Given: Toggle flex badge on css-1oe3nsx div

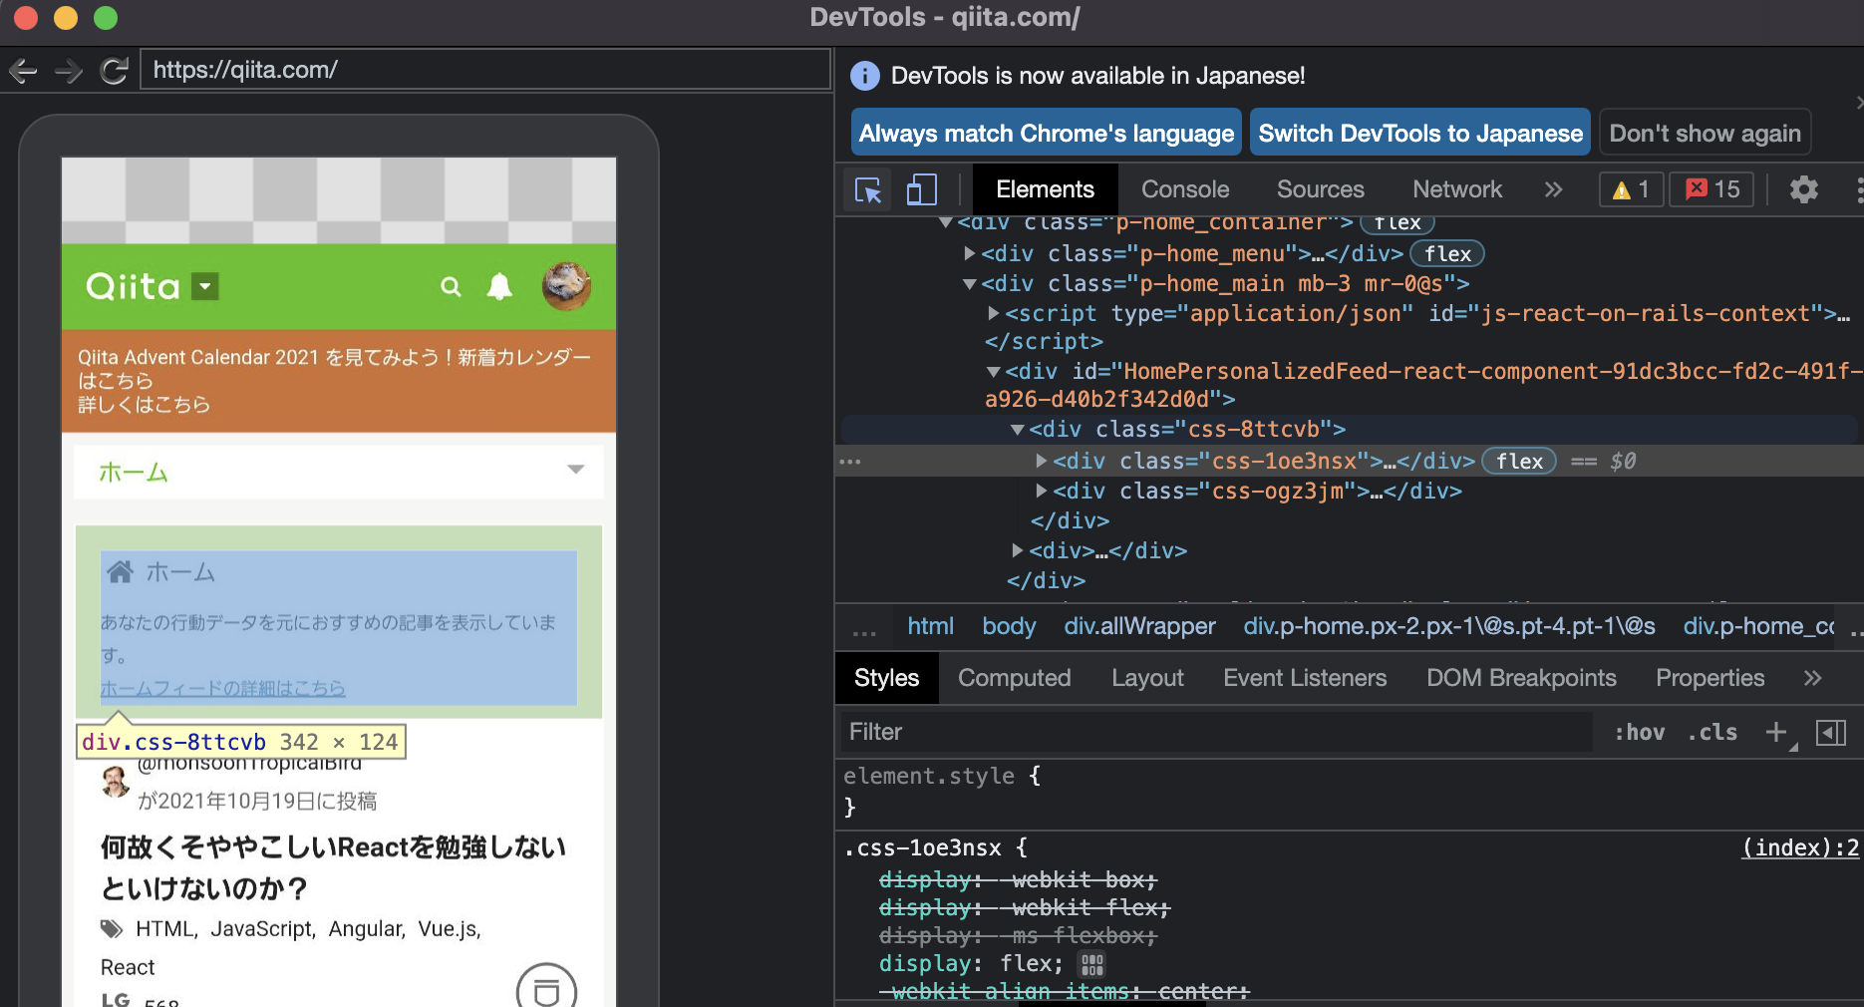Looking at the screenshot, I should [1519, 462].
